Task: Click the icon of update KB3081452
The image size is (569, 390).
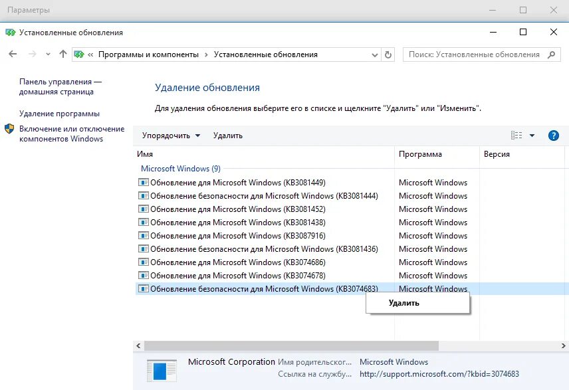Action: (x=144, y=209)
